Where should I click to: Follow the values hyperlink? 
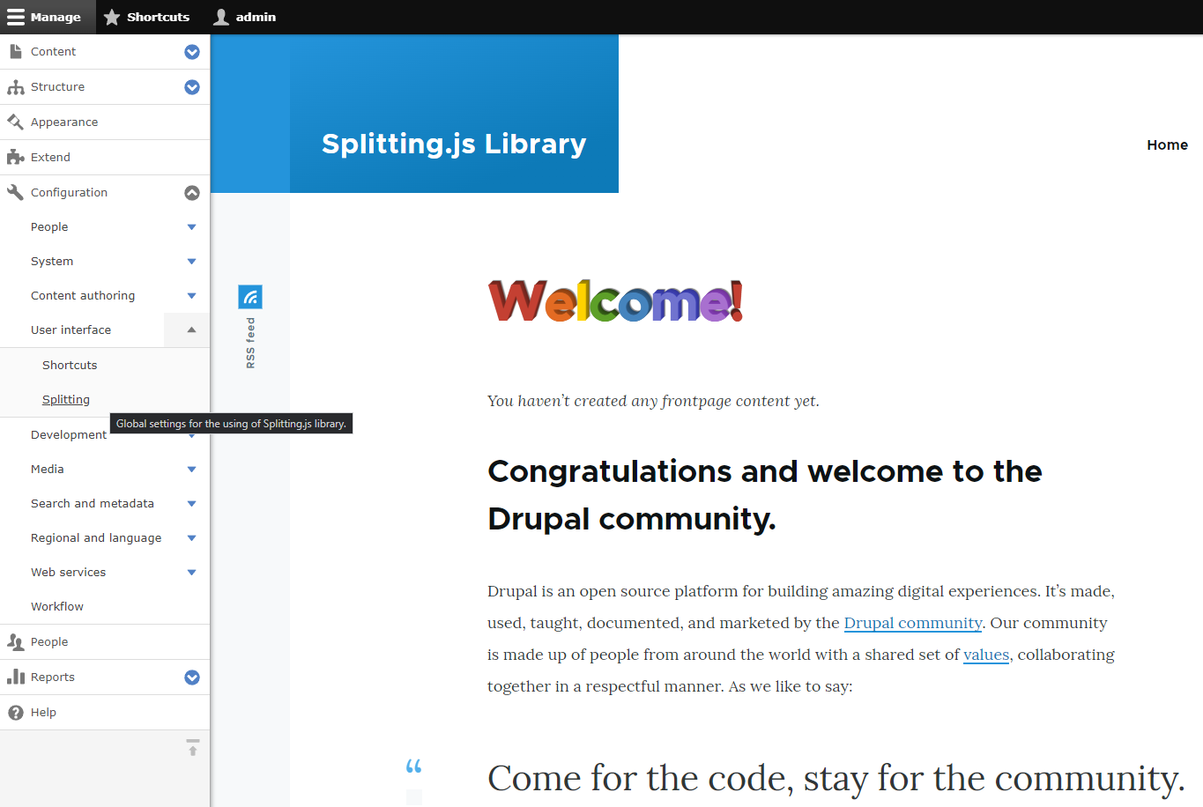tap(985, 655)
